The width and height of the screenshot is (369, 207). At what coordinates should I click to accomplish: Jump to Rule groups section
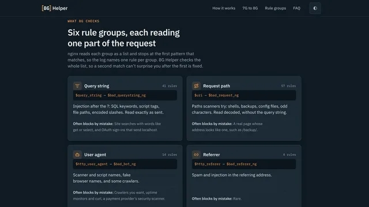coord(276,8)
